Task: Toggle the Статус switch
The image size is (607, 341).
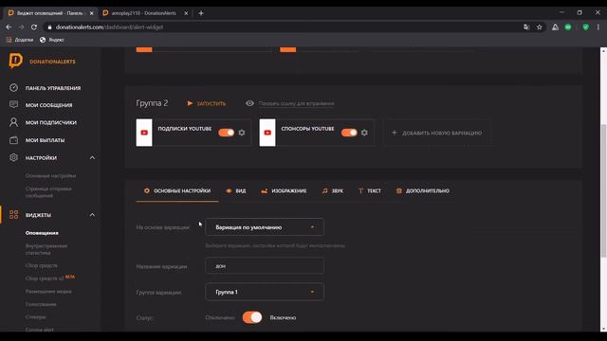Action: pos(252,317)
